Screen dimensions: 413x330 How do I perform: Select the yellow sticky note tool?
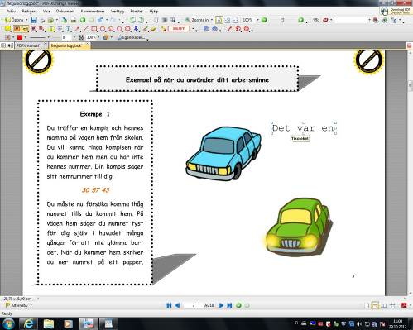click(x=7, y=29)
